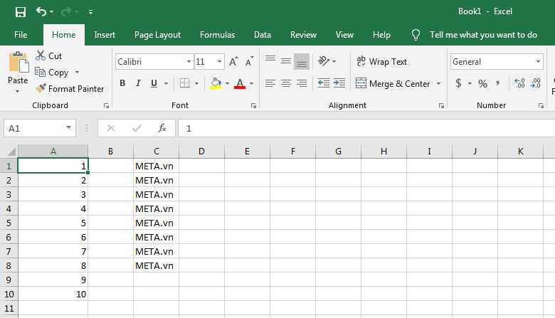Open the underline style dropdown
Viewport: 555px width, 318px height.
[x=166, y=83]
